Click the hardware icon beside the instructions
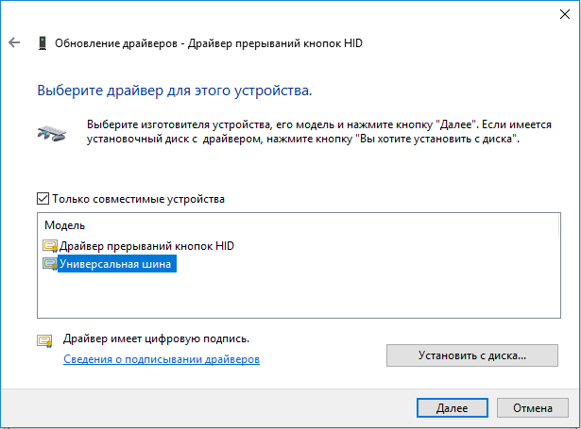Viewport: 581px width, 429px height. [52, 131]
